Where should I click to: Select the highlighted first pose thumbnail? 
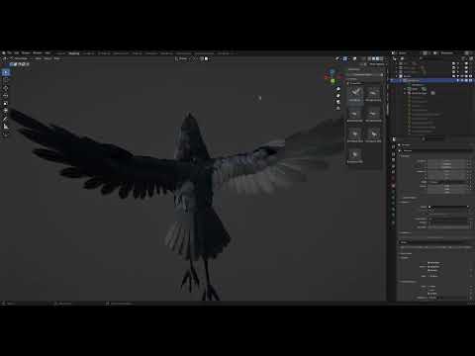pos(355,95)
